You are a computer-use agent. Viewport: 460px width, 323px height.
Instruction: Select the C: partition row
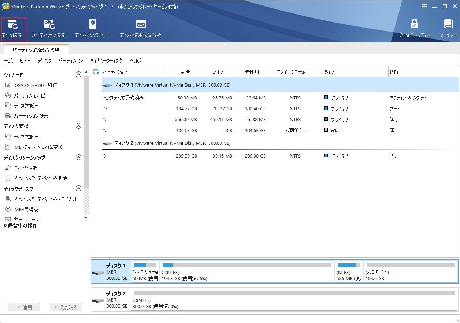click(280, 109)
